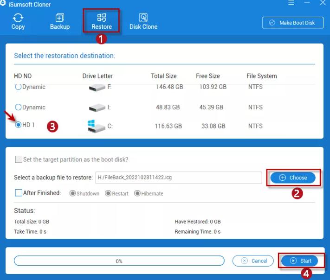The height and width of the screenshot is (280, 330).
Task: Click the Cancel button
Action: coord(253,261)
